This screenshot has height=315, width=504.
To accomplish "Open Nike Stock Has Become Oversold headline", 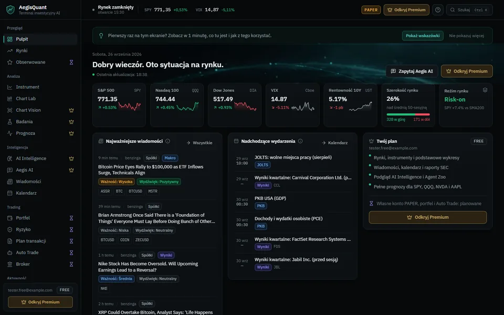I will 148,267.
